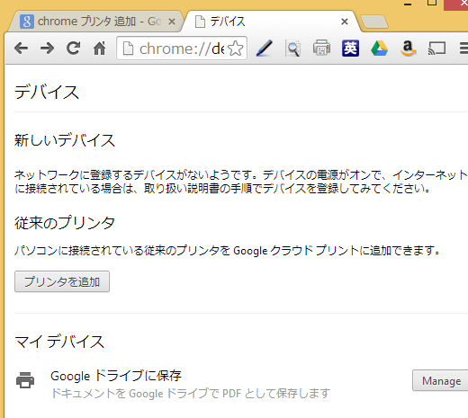Open the home page via house icon
The height and width of the screenshot is (418, 468).
tap(99, 48)
